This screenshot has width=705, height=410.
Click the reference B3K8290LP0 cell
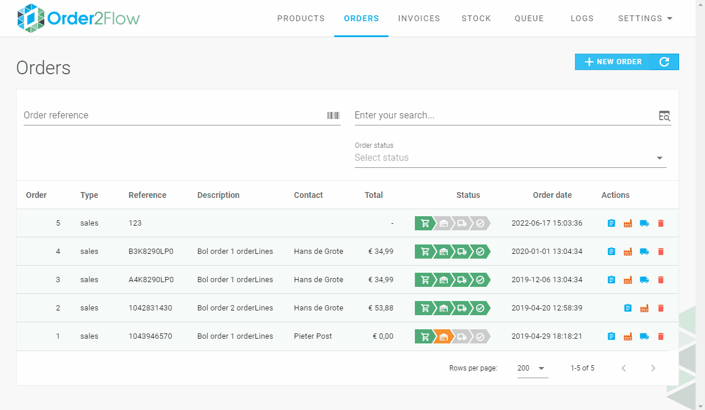(x=151, y=252)
